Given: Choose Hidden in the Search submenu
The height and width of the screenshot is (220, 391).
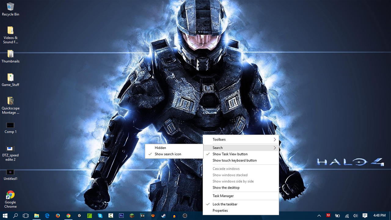Looking at the screenshot, I should pos(174,148).
